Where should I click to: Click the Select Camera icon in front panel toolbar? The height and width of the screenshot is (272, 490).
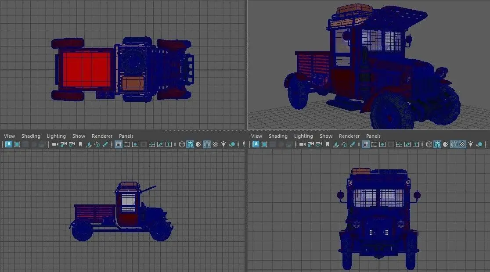coord(302,144)
